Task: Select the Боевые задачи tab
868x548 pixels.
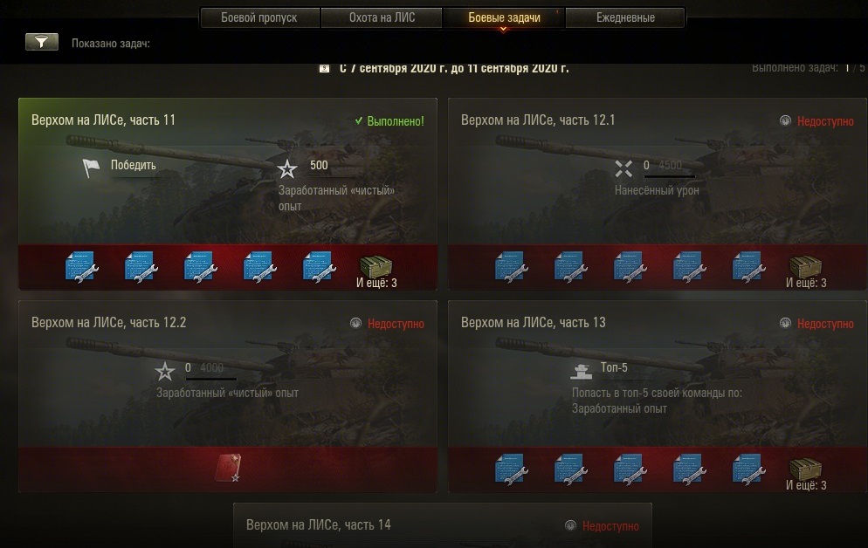Action: [x=504, y=17]
